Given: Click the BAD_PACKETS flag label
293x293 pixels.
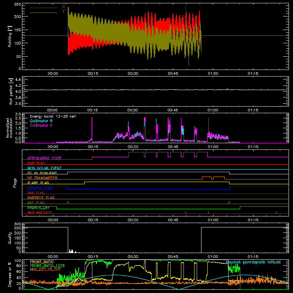Looking at the screenshot, I should pos(40,212).
